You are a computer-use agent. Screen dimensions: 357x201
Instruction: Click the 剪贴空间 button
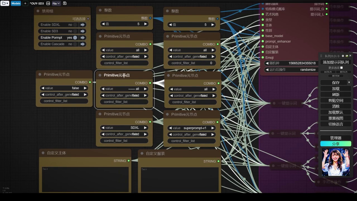point(336,100)
